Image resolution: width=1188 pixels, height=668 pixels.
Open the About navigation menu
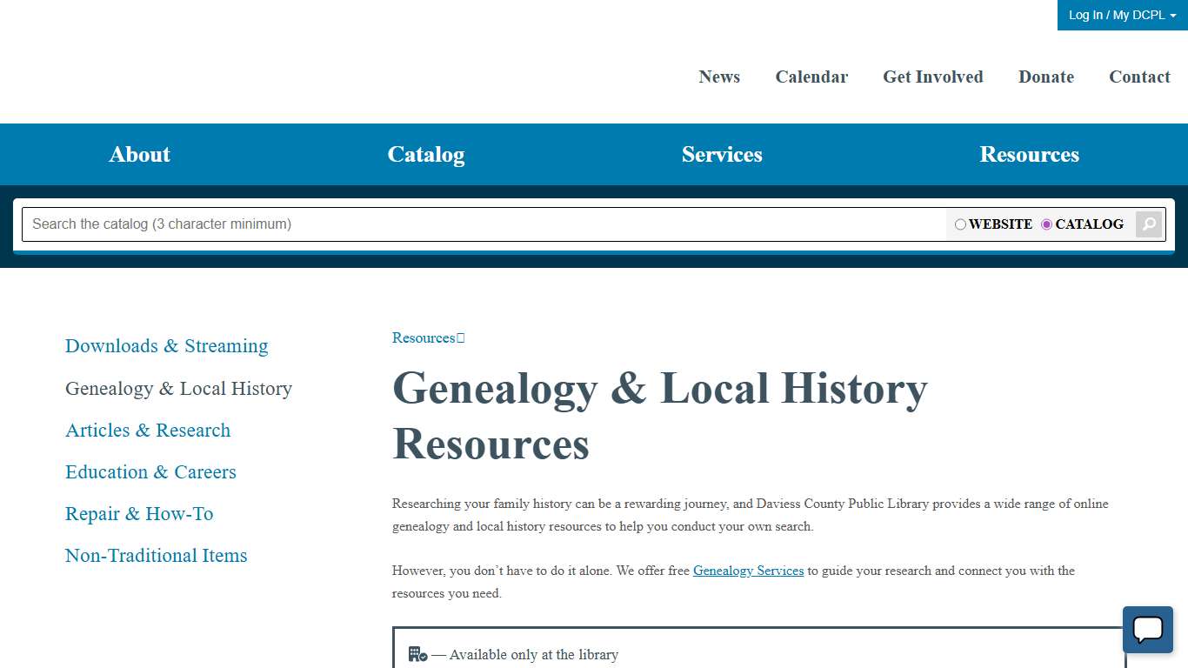pyautogui.click(x=139, y=154)
